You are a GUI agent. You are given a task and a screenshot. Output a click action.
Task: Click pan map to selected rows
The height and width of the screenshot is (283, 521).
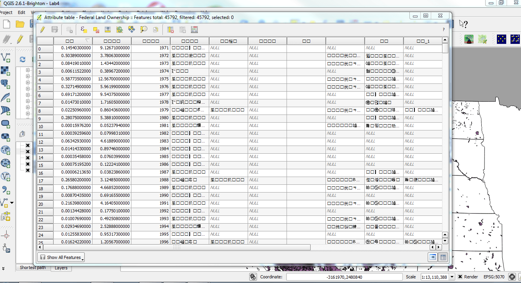(x=131, y=30)
